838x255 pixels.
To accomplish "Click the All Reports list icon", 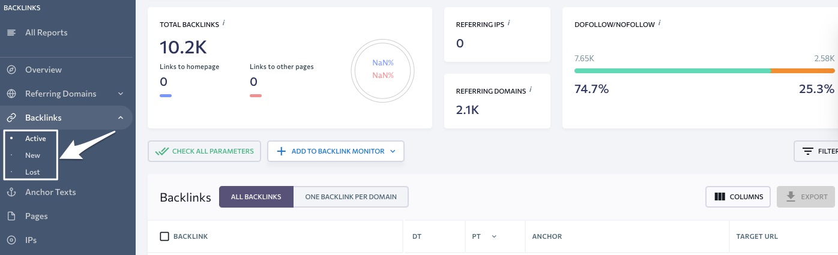I will (x=11, y=32).
